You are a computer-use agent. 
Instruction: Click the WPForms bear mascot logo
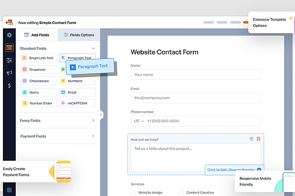(x=9, y=23)
